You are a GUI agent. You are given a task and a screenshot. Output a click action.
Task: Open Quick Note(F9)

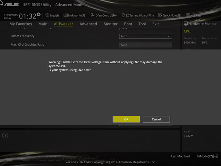tap(172, 15)
